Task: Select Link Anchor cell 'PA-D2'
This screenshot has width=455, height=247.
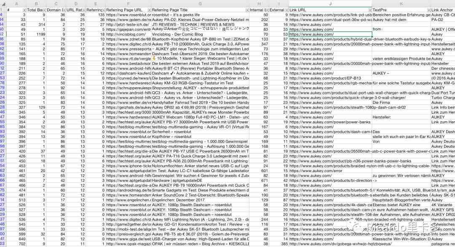Action: (443, 20)
